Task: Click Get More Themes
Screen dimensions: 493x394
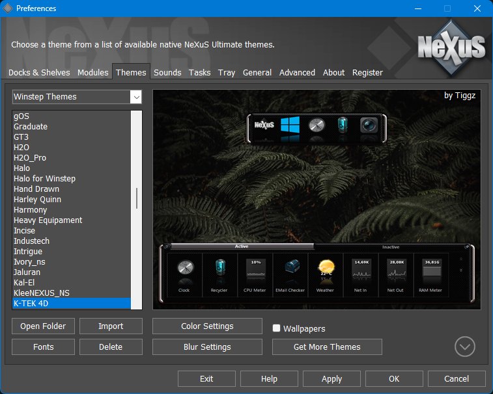Action: pos(328,347)
